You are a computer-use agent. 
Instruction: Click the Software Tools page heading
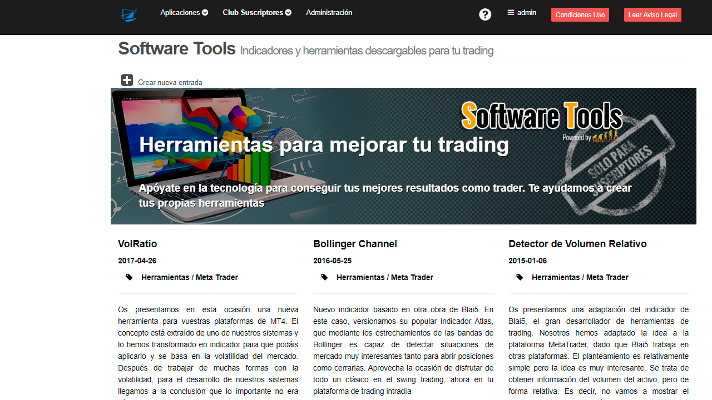tap(177, 48)
